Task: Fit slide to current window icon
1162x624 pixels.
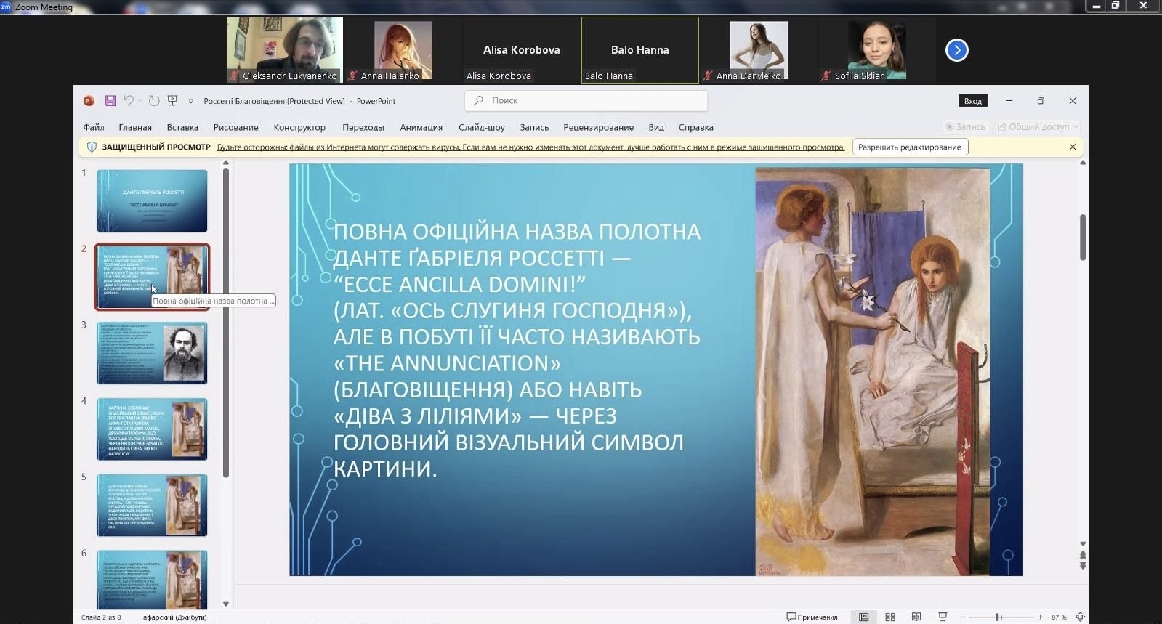Action: pos(1080,617)
